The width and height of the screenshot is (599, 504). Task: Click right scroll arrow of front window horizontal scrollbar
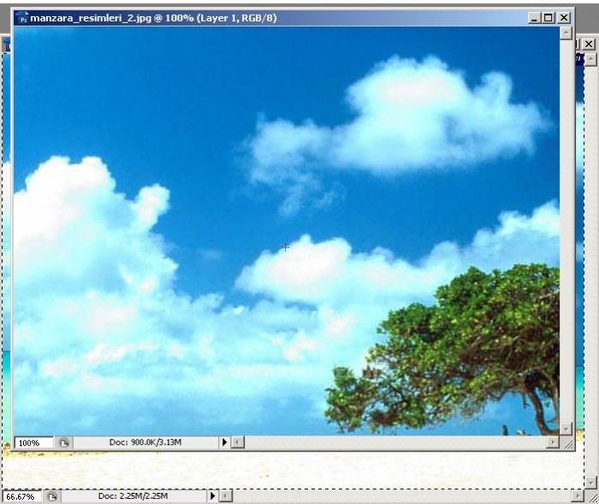point(553,442)
